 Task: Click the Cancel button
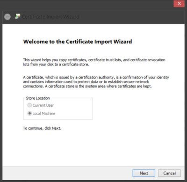(170, 173)
